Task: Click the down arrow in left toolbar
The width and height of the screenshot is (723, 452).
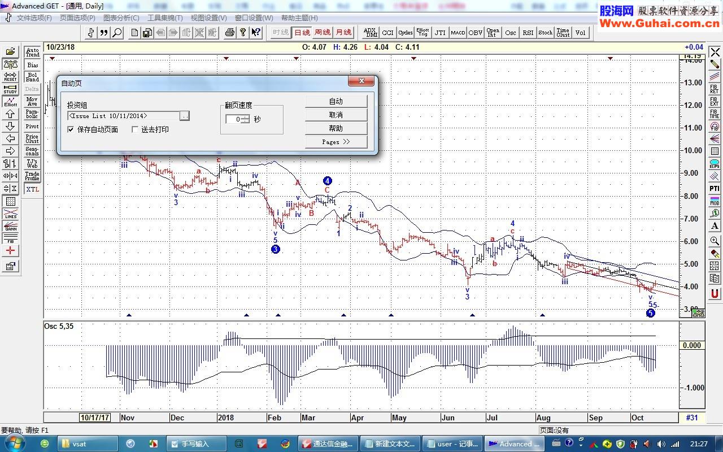Action: [x=10, y=127]
